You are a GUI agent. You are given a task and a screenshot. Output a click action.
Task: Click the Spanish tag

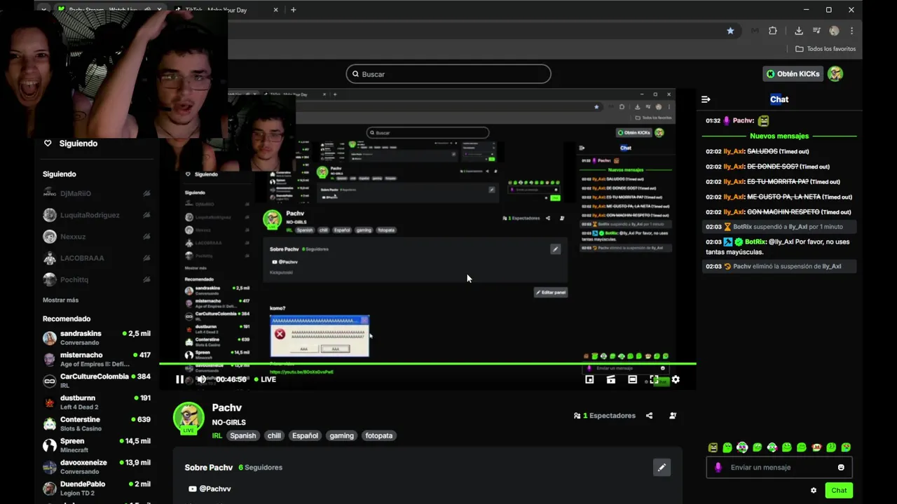pyautogui.click(x=243, y=435)
